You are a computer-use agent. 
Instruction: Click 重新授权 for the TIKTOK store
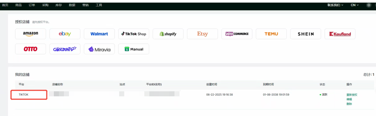click(x=352, y=95)
